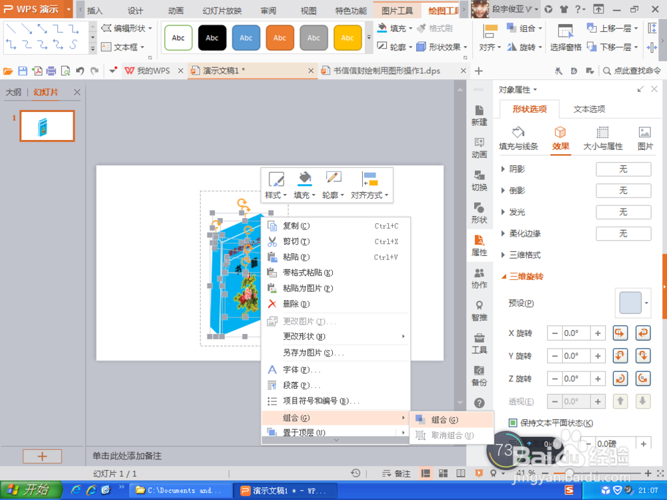The height and width of the screenshot is (500, 667).
Task: Open the 工具 sidebar panel icon
Action: click(x=480, y=343)
